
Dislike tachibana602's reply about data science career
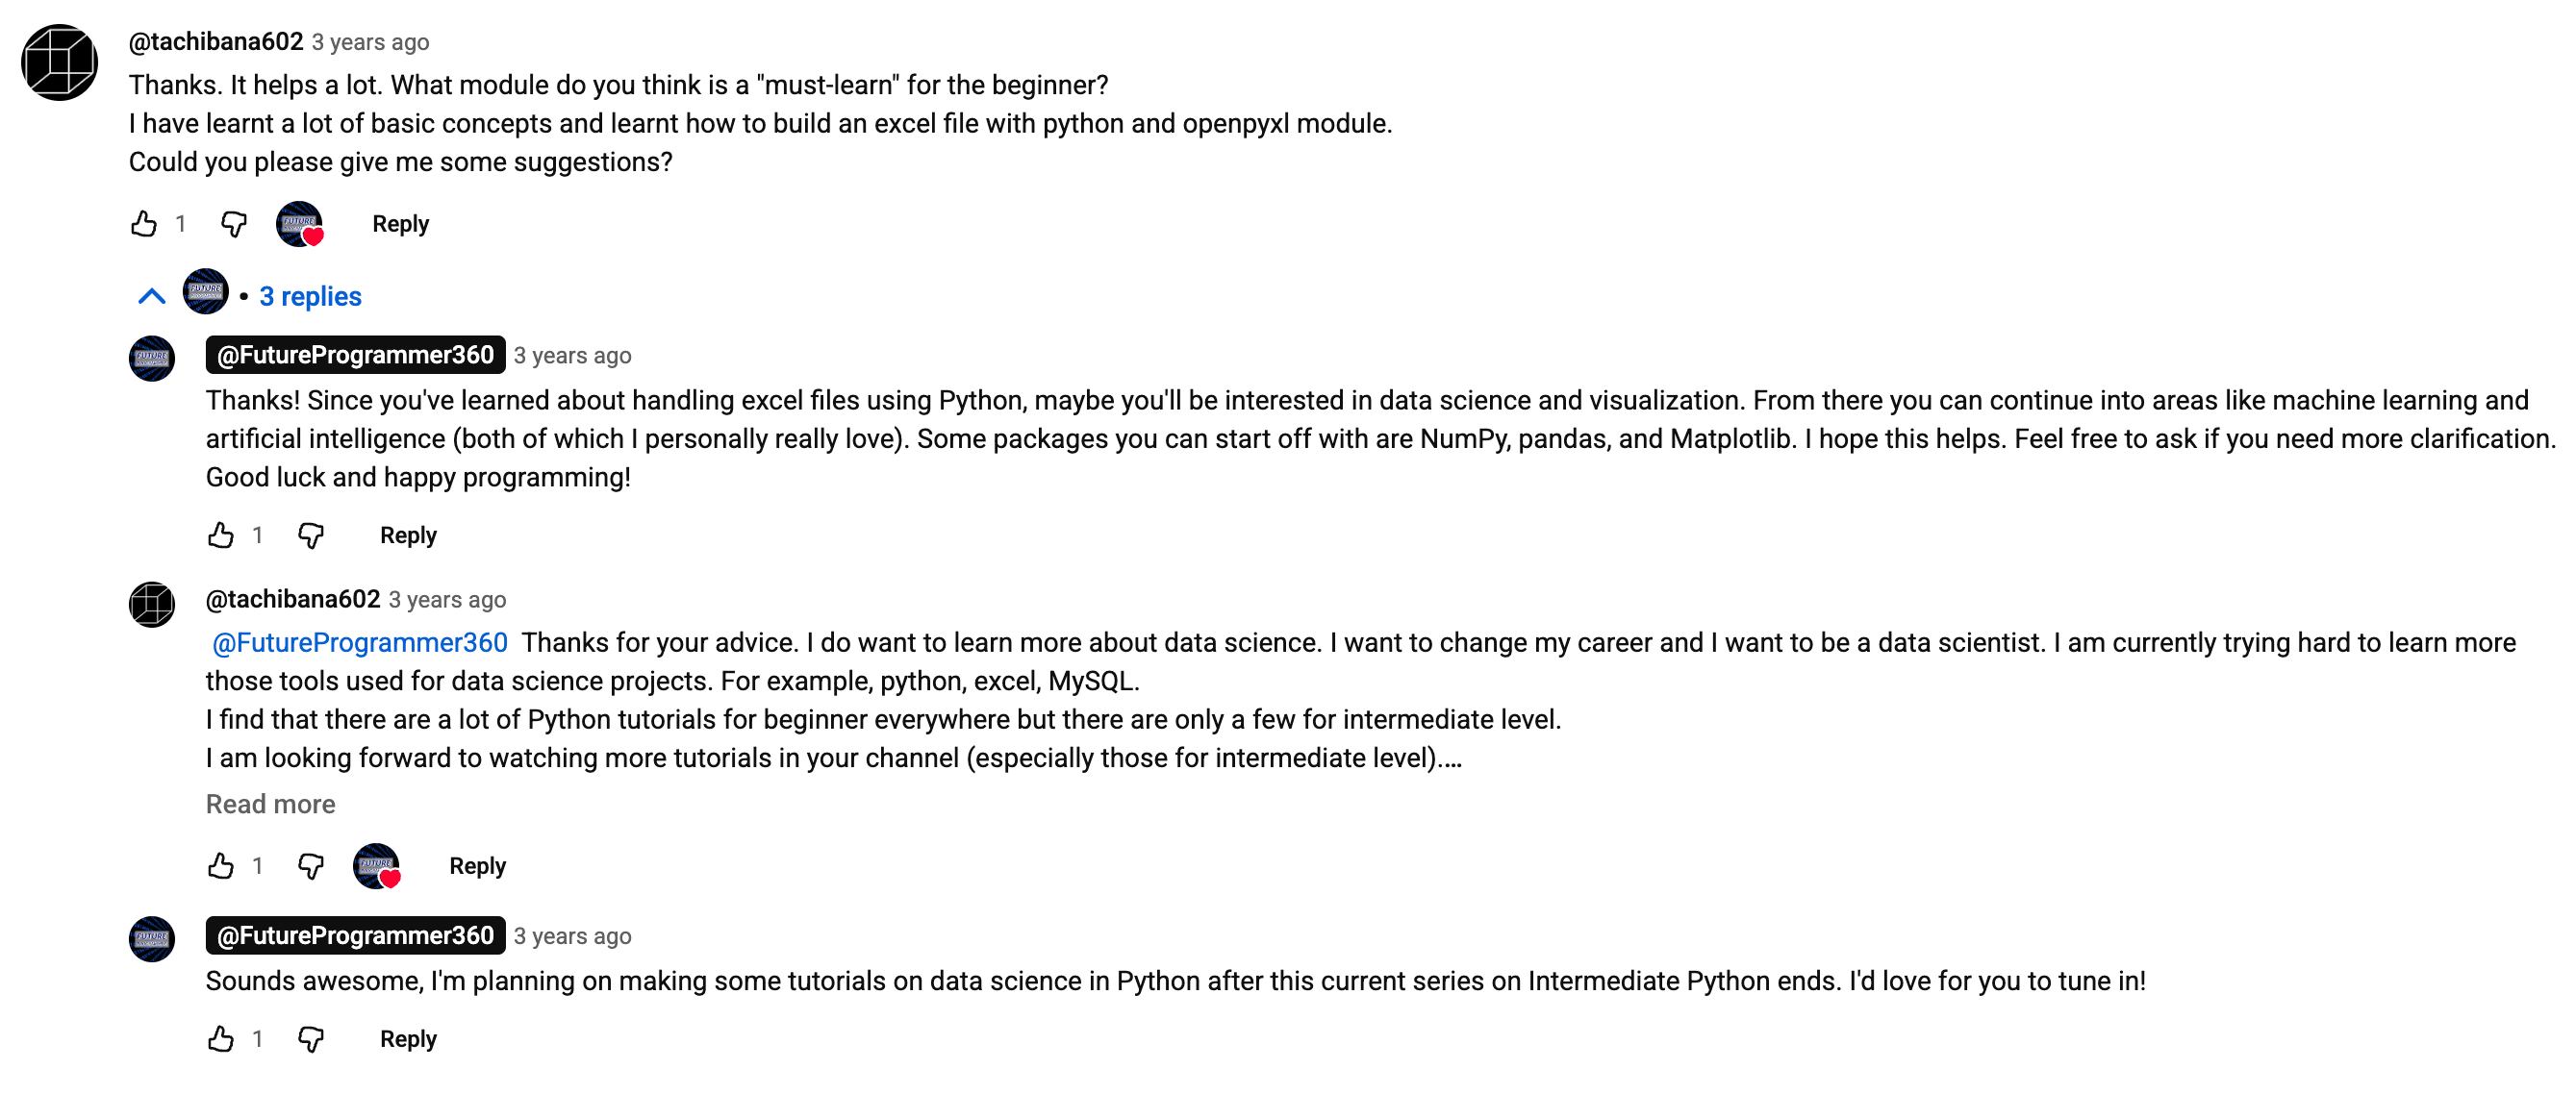pos(310,866)
